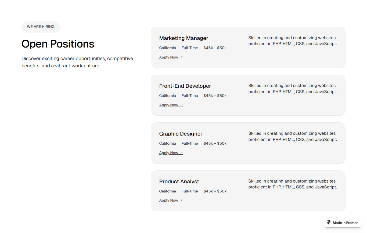Click the arrow icon beside Marketing Manager's Apply Now

[181, 57]
